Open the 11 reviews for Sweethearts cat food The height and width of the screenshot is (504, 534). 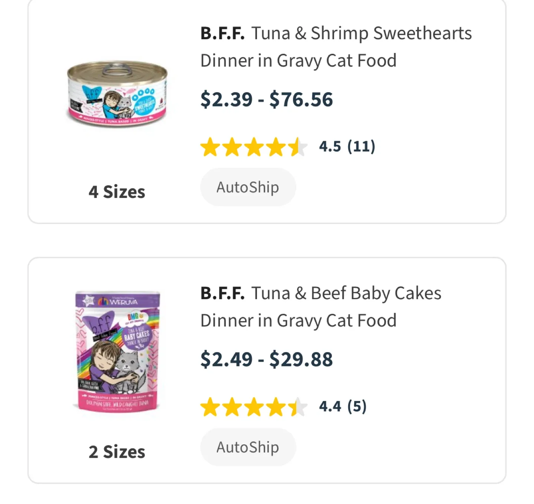362,147
